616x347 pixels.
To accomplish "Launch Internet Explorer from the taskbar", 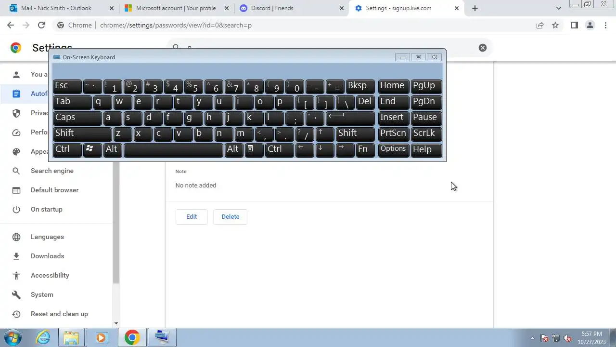I will (x=43, y=337).
